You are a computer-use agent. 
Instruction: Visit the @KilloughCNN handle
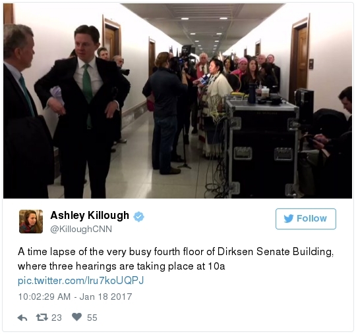click(81, 229)
